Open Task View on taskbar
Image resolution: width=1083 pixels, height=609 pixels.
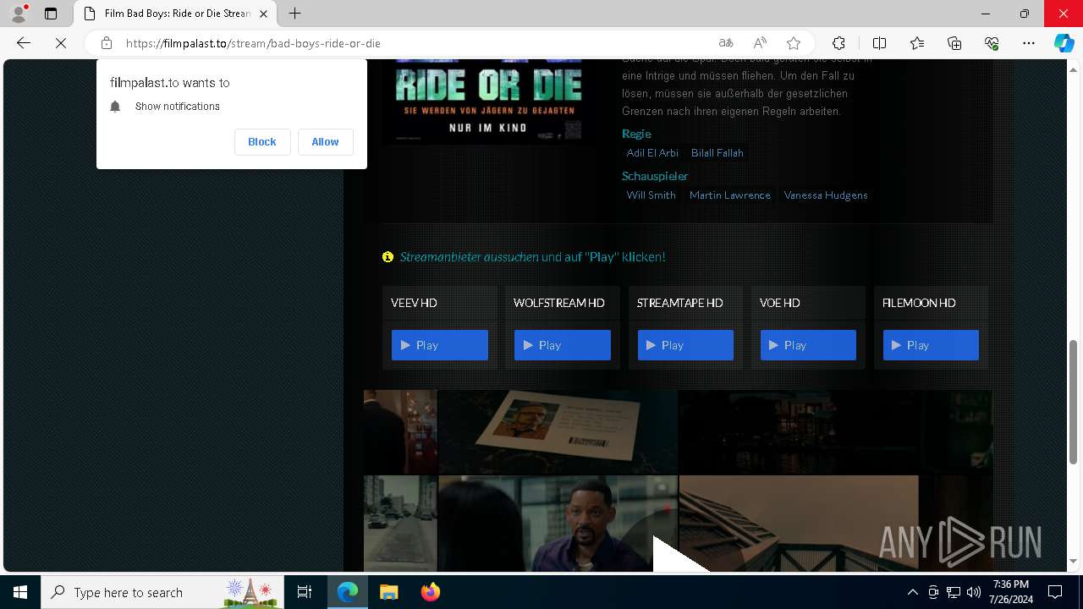(305, 592)
